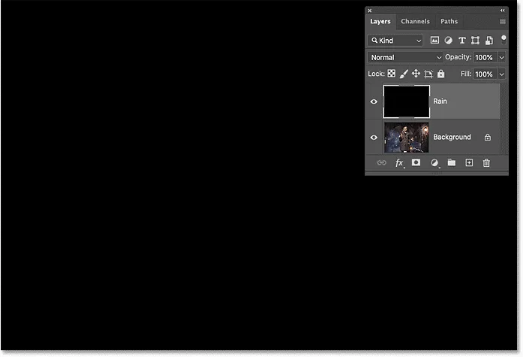Filter layers by adjustment layer icon
Viewport: 523px width, 357px height.
pos(448,41)
